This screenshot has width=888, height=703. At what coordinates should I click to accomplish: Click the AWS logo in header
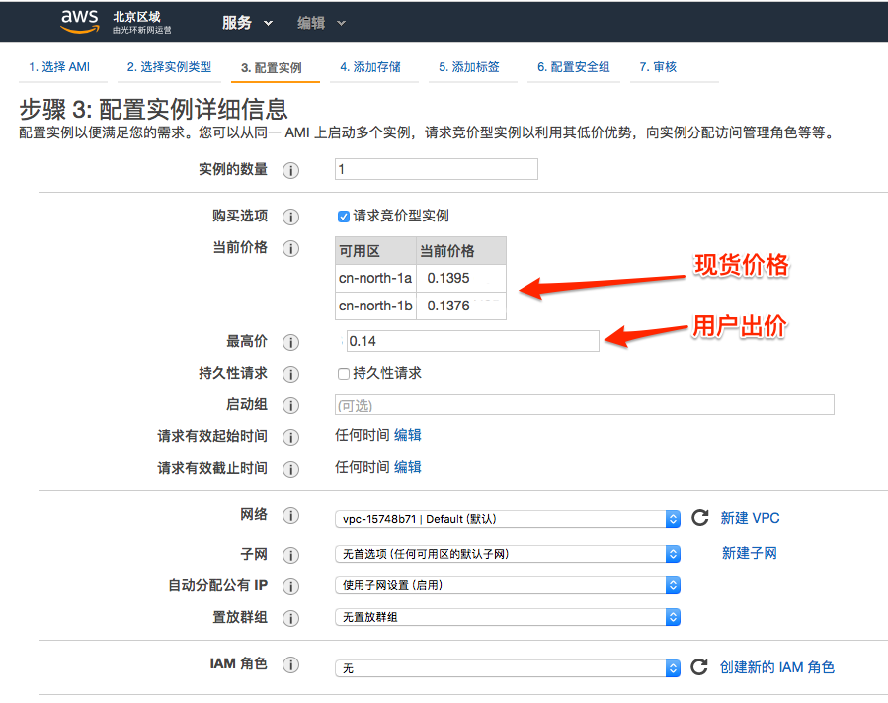click(x=80, y=21)
